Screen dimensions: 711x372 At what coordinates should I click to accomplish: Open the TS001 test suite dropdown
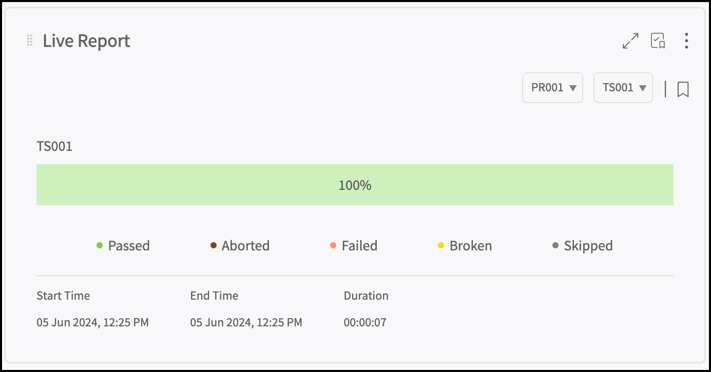click(623, 88)
